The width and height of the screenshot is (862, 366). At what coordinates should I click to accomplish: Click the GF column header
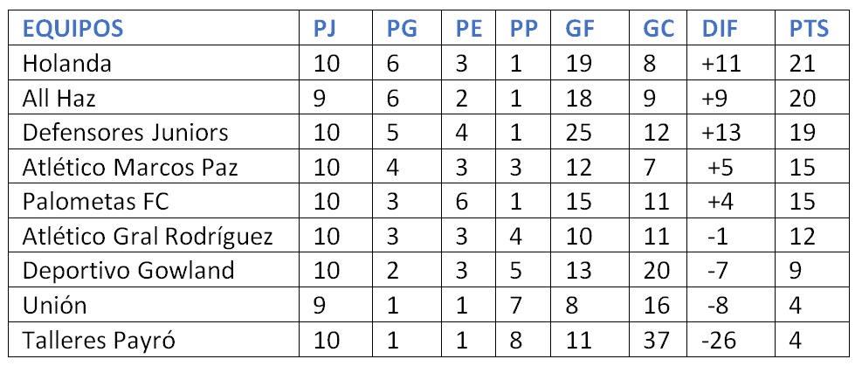point(580,30)
